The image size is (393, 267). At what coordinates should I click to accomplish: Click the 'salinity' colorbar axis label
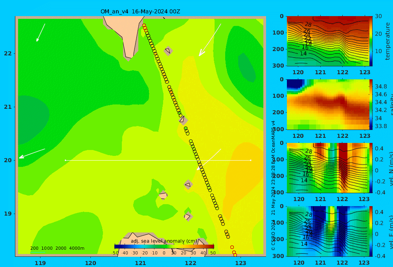point(391,104)
